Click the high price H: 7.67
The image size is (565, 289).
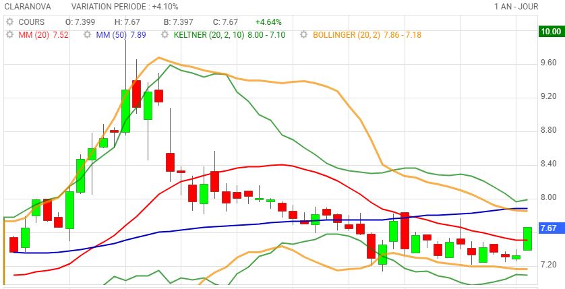tap(127, 22)
